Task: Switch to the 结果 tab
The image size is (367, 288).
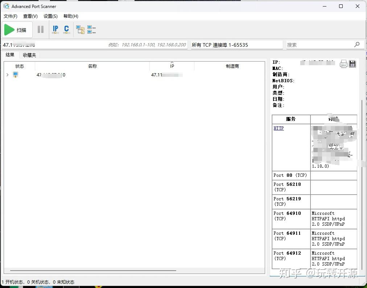Action: tap(10, 55)
